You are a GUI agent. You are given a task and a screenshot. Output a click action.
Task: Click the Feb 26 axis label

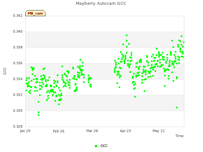pyautogui.click(x=58, y=131)
